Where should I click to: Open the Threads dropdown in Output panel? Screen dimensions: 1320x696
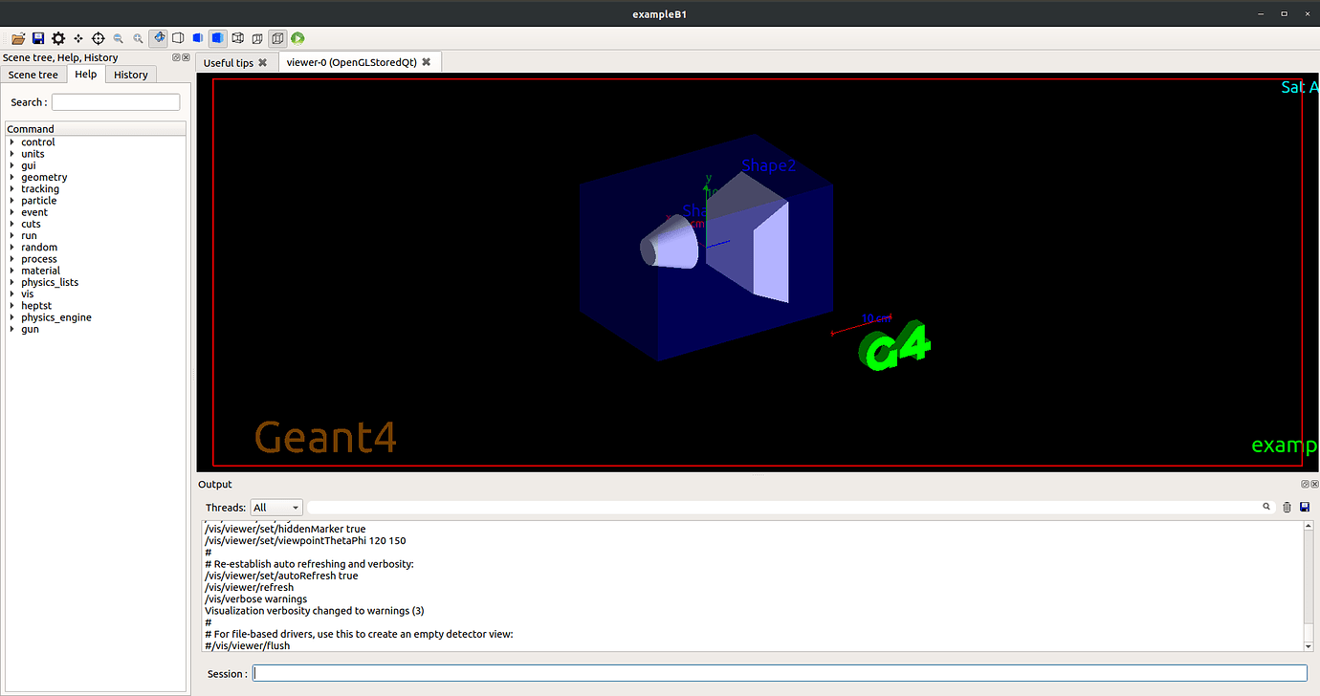(x=275, y=507)
